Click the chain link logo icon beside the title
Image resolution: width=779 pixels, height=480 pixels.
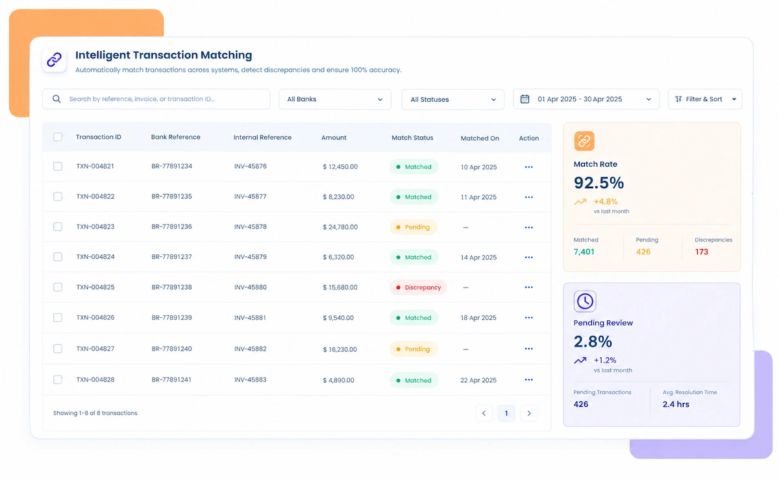(55, 60)
